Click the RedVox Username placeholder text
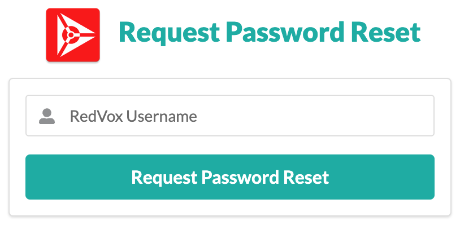 [133, 117]
